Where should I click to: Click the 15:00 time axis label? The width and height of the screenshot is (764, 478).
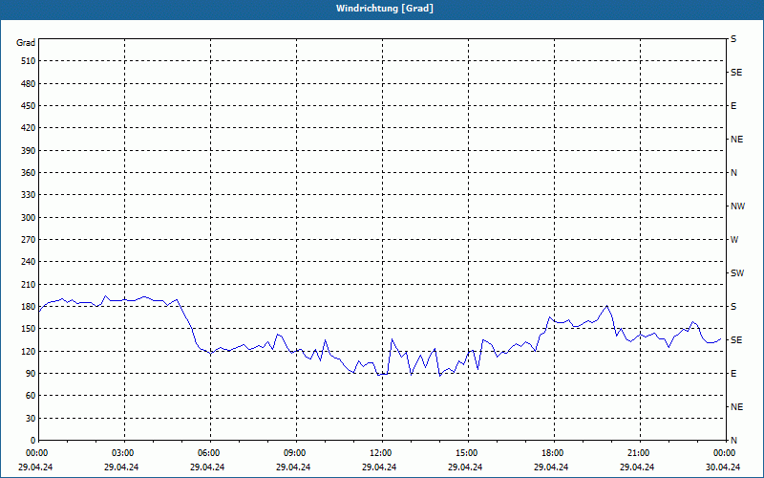pyautogui.click(x=468, y=453)
